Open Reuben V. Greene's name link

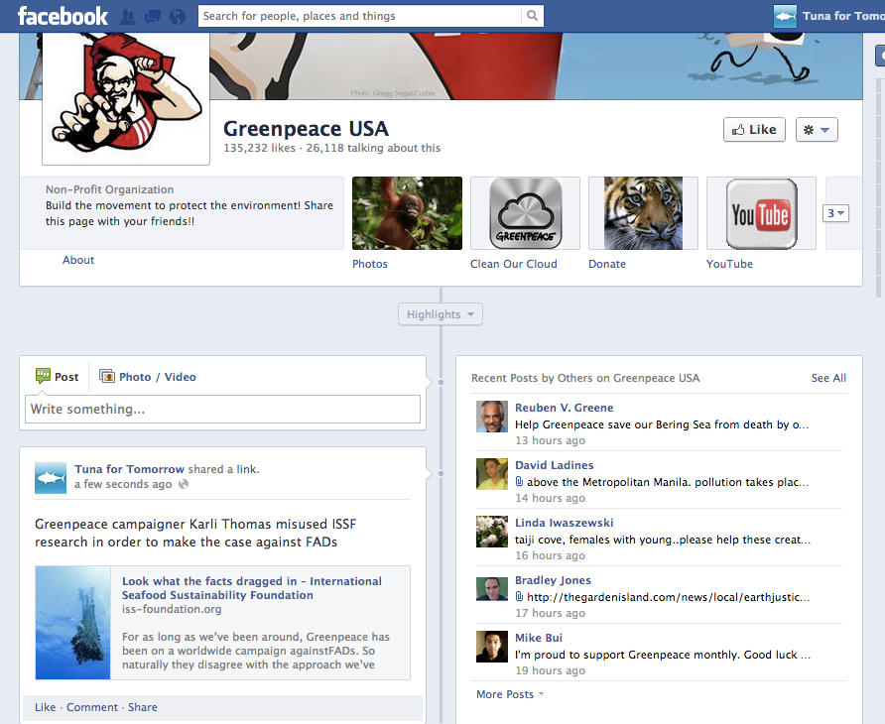[564, 408]
